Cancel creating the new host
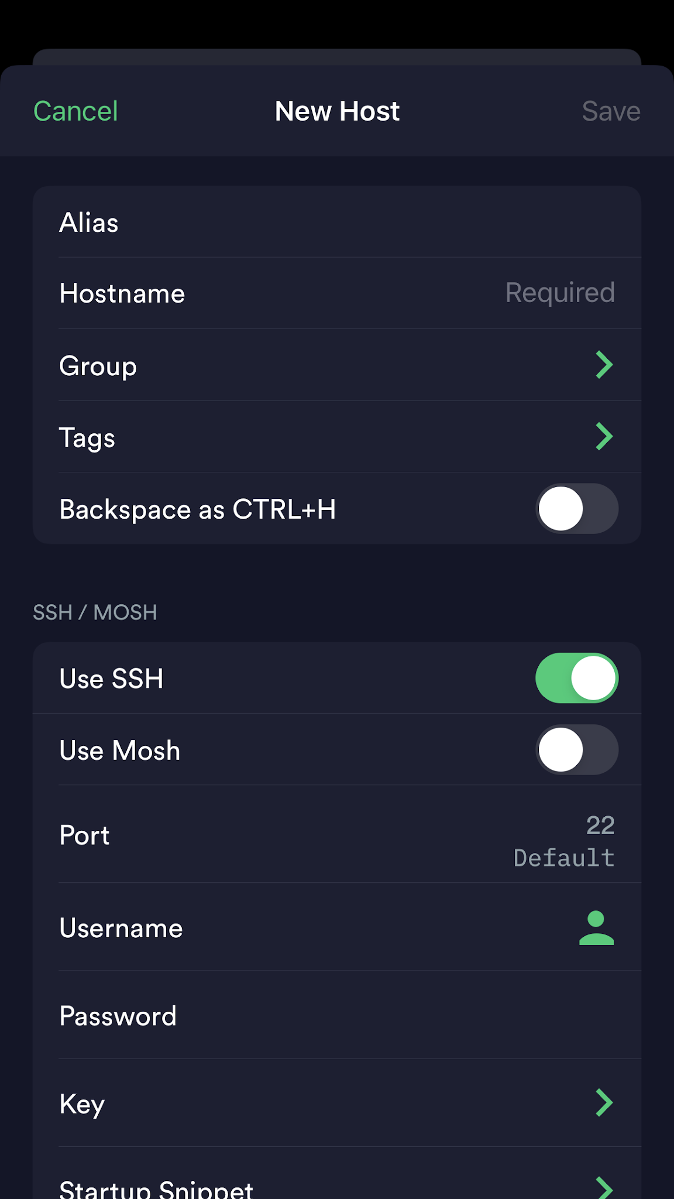 75,111
